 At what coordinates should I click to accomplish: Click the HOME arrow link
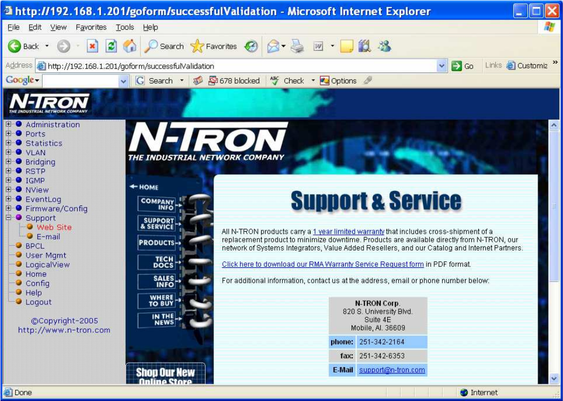(x=144, y=187)
